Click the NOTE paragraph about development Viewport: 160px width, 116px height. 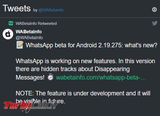(x=83, y=97)
